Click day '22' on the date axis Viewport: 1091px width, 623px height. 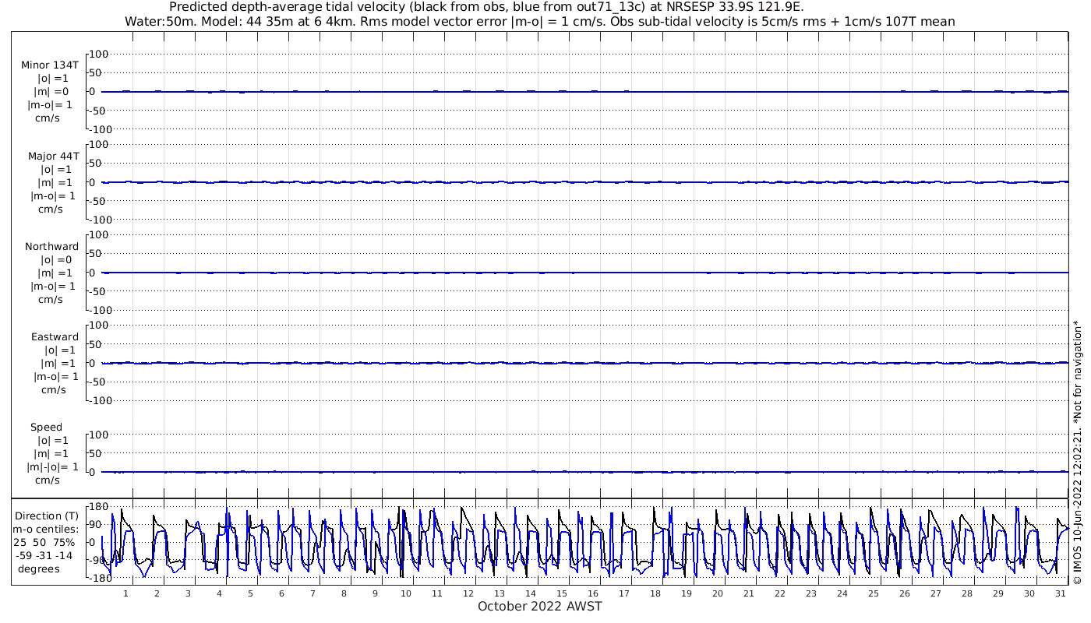point(780,593)
